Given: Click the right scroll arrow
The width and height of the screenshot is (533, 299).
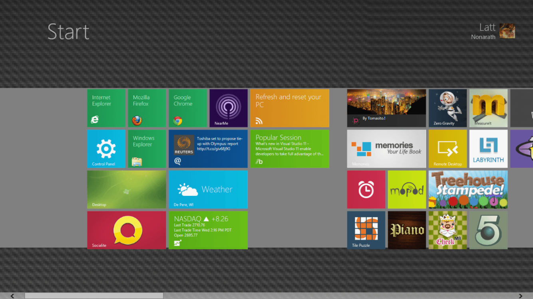Looking at the screenshot, I should [x=520, y=296].
